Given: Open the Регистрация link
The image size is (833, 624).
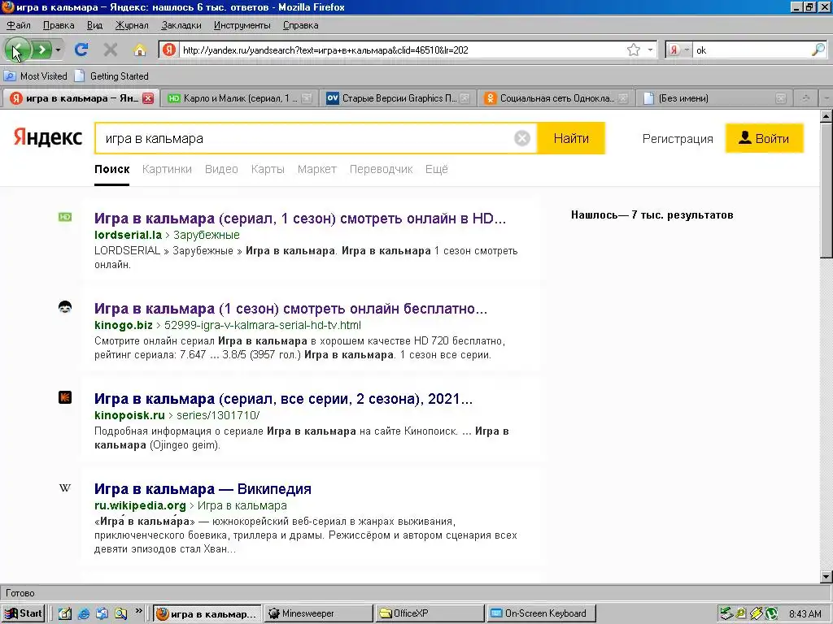Looking at the screenshot, I should tap(678, 139).
